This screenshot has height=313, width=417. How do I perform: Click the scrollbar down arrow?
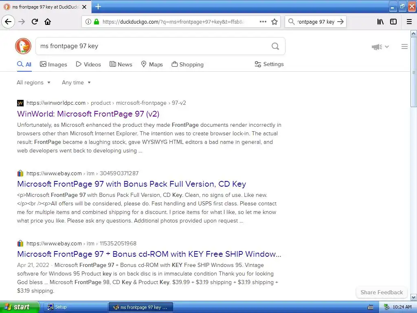click(x=414, y=297)
